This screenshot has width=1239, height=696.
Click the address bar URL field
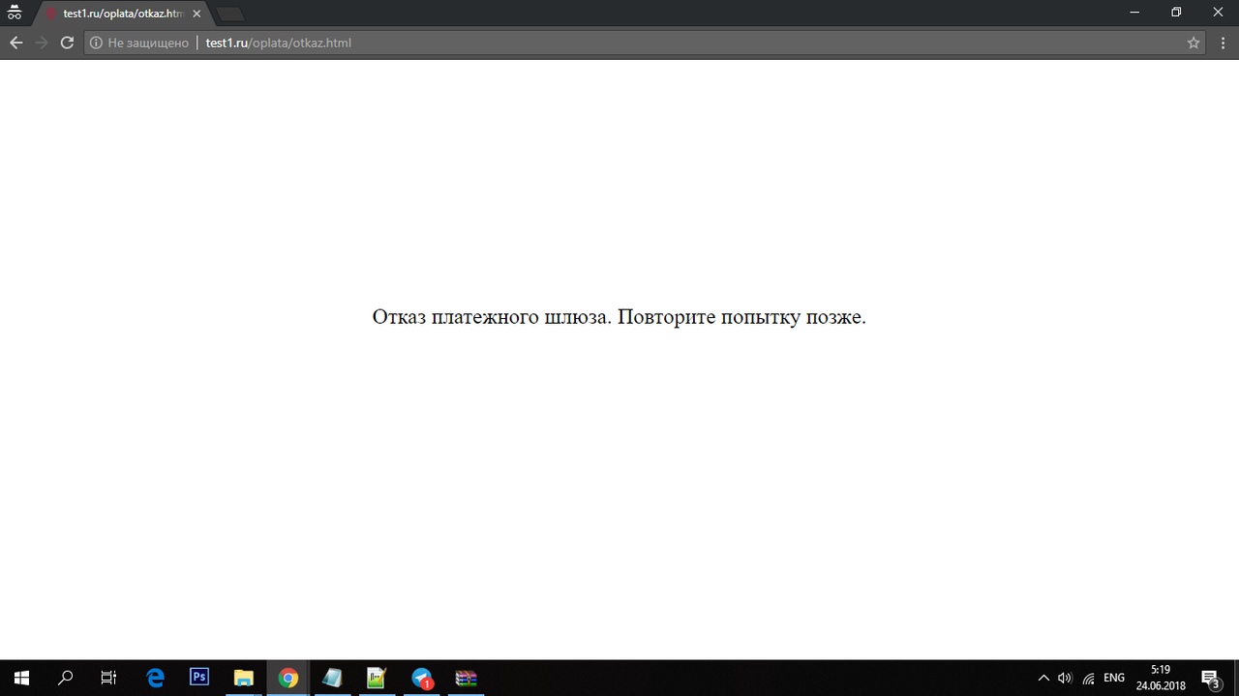(581, 43)
